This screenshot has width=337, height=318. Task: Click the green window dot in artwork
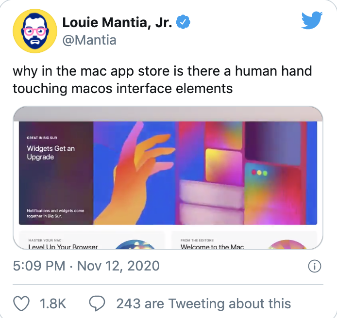(265, 173)
